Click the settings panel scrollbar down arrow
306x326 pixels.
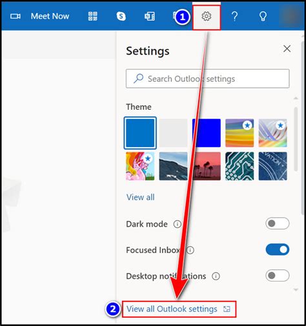click(296, 290)
